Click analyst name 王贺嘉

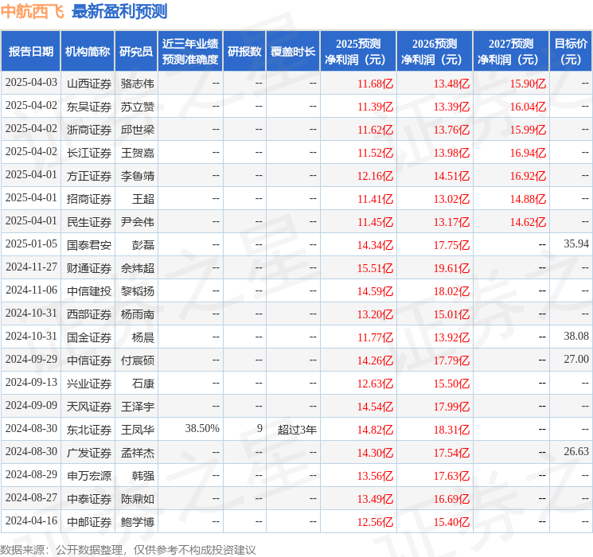tap(137, 153)
